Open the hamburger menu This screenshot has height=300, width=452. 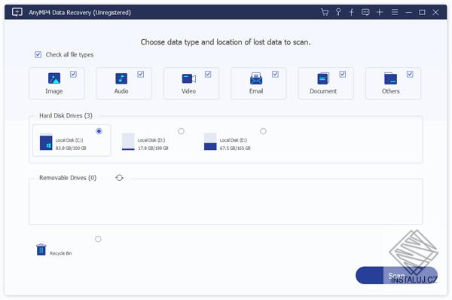coord(394,12)
